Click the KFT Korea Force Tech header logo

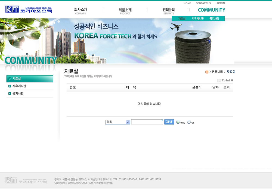point(29,10)
